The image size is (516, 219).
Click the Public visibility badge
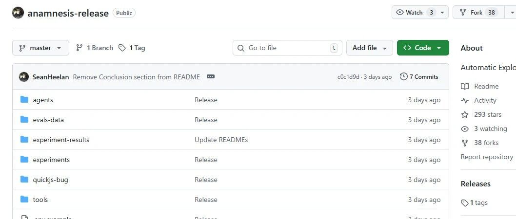[x=124, y=13]
